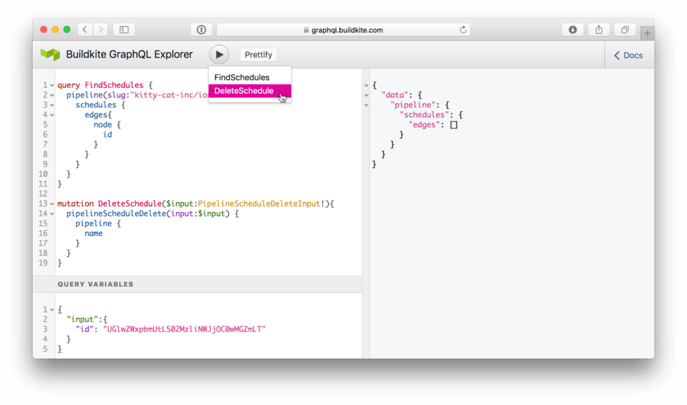Open the Docs panel link
Image resolution: width=687 pixels, height=405 pixels.
628,54
